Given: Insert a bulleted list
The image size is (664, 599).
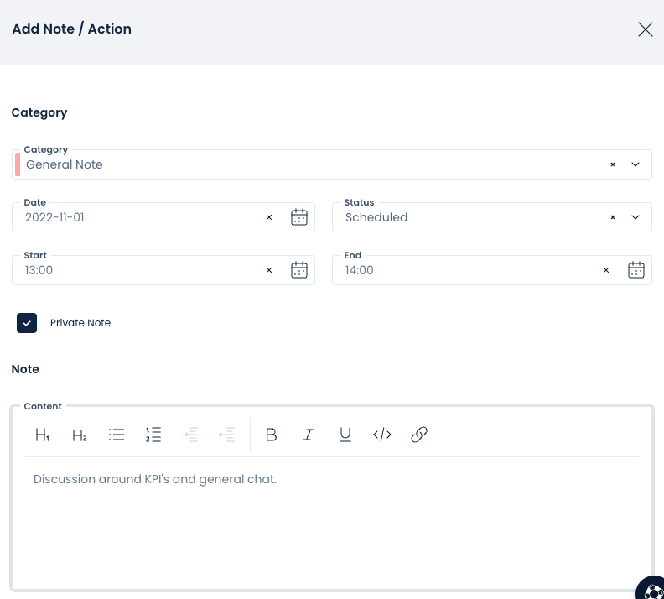Looking at the screenshot, I should tap(117, 435).
